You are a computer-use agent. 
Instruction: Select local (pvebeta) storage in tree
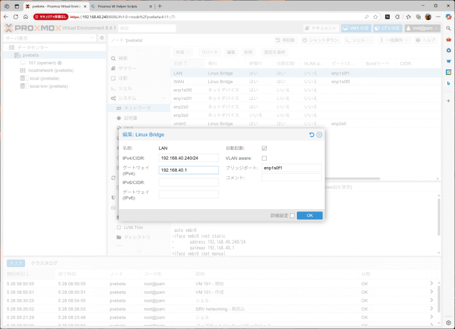coord(44,78)
